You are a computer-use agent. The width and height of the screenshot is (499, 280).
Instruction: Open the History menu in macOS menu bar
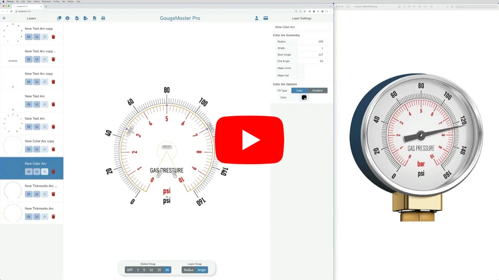pos(37,1)
